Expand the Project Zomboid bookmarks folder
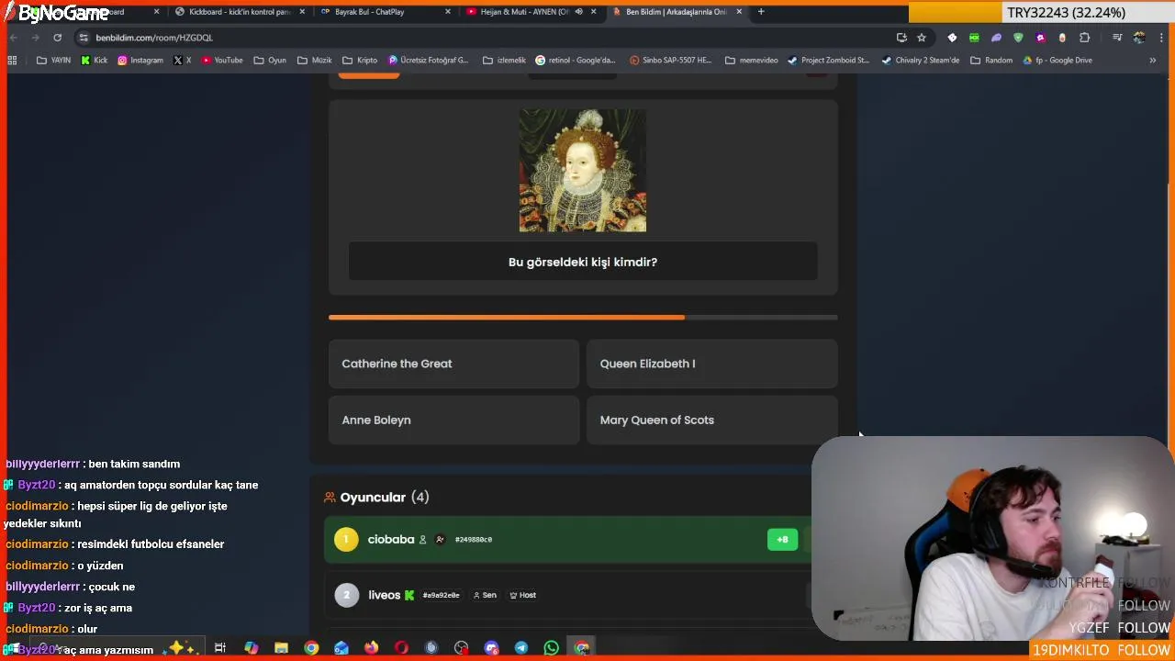Image resolution: width=1175 pixels, height=661 pixels. [828, 61]
